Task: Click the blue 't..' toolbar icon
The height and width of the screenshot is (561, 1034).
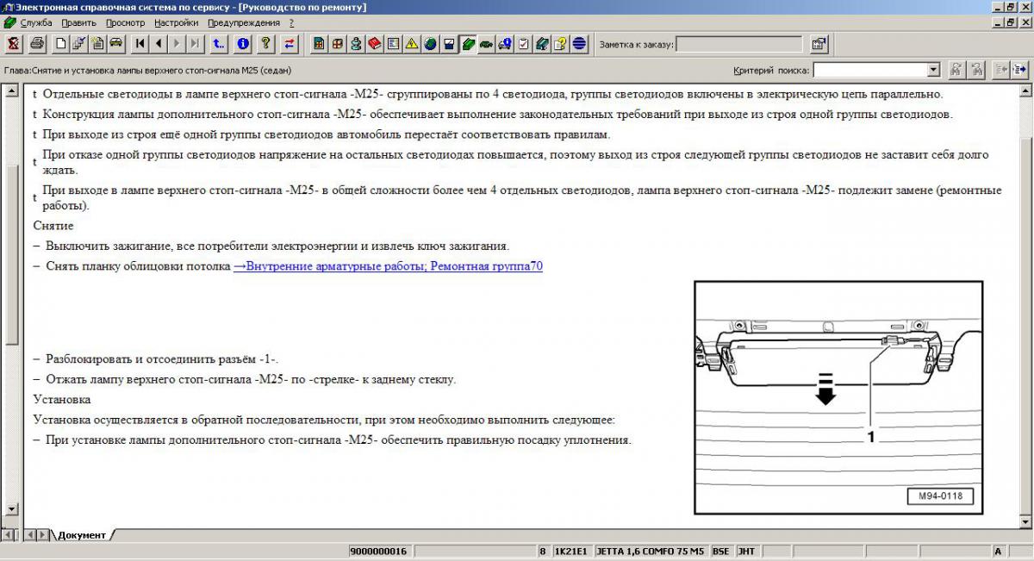Action: click(219, 43)
